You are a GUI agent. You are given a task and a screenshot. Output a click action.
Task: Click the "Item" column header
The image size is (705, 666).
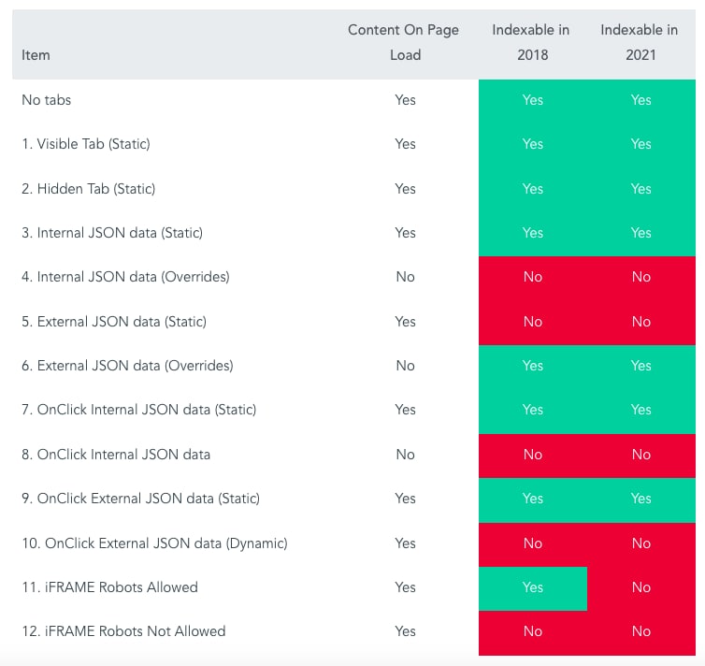pos(36,55)
